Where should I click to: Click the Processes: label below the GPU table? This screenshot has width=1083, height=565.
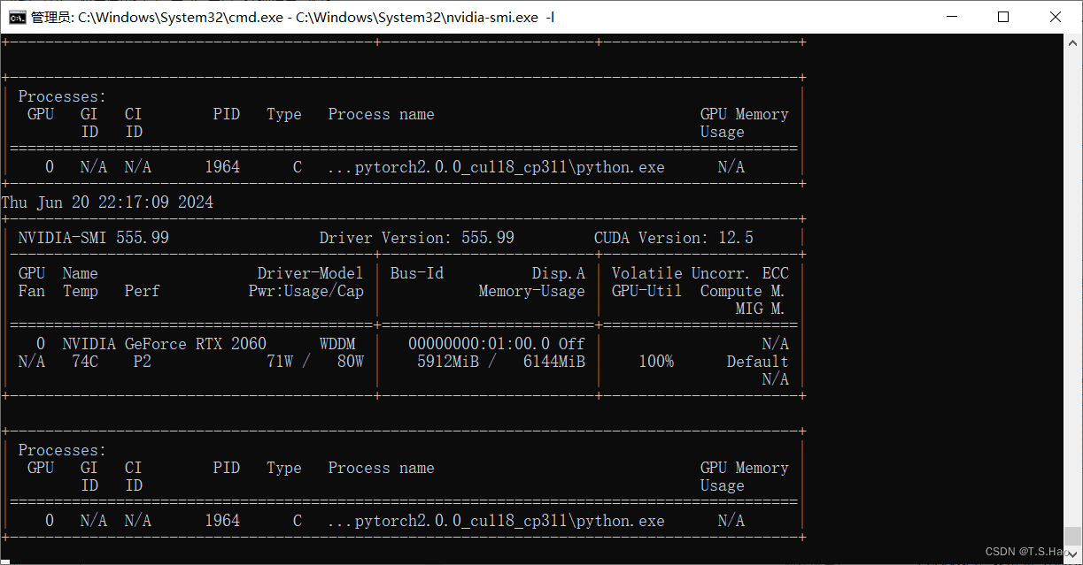[x=63, y=450]
